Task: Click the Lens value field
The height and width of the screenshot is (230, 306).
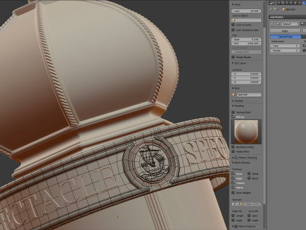Action: point(246,11)
